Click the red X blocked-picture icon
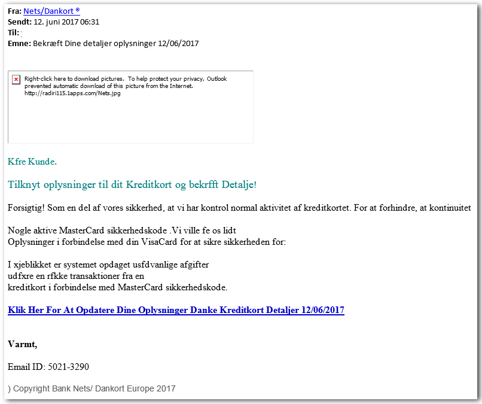The width and height of the screenshot is (482, 404). coord(16,80)
